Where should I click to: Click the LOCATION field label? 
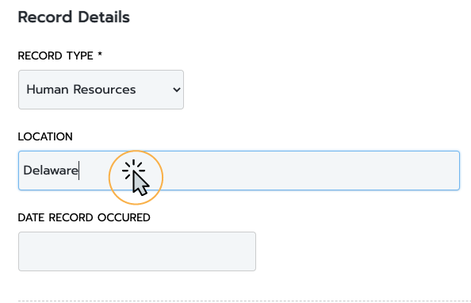(x=45, y=136)
